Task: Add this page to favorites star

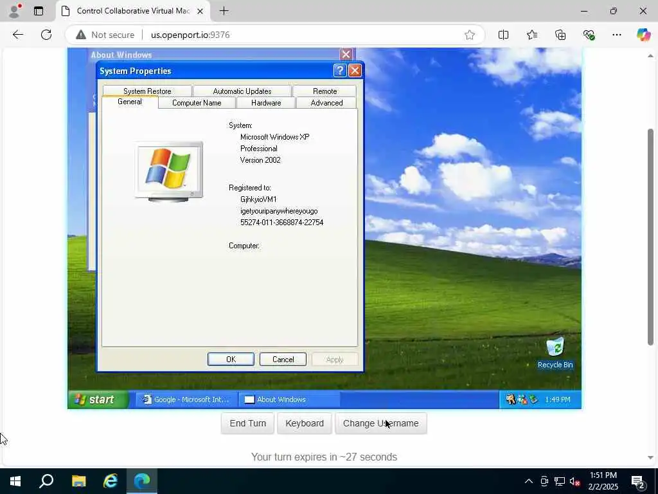Action: click(x=470, y=35)
